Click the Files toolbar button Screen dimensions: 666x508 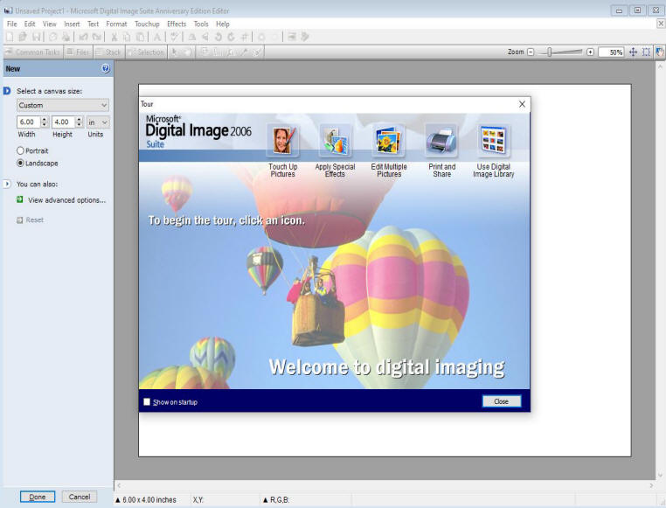[x=79, y=52]
